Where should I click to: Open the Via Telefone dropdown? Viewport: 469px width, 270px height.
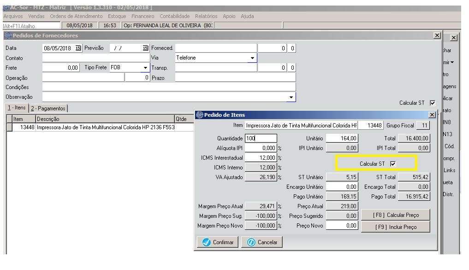252,58
